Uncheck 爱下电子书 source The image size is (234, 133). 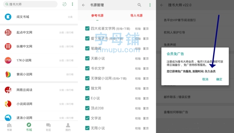pyautogui.click(x=87, y=38)
